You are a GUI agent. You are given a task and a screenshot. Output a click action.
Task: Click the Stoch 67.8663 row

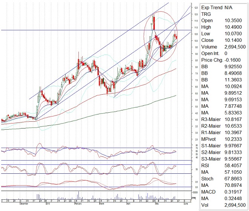pyautogui.click(x=223, y=179)
